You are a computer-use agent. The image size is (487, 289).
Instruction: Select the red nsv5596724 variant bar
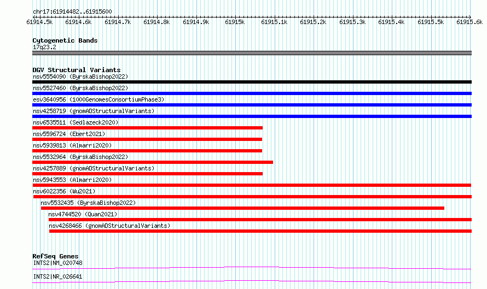[x=147, y=139]
